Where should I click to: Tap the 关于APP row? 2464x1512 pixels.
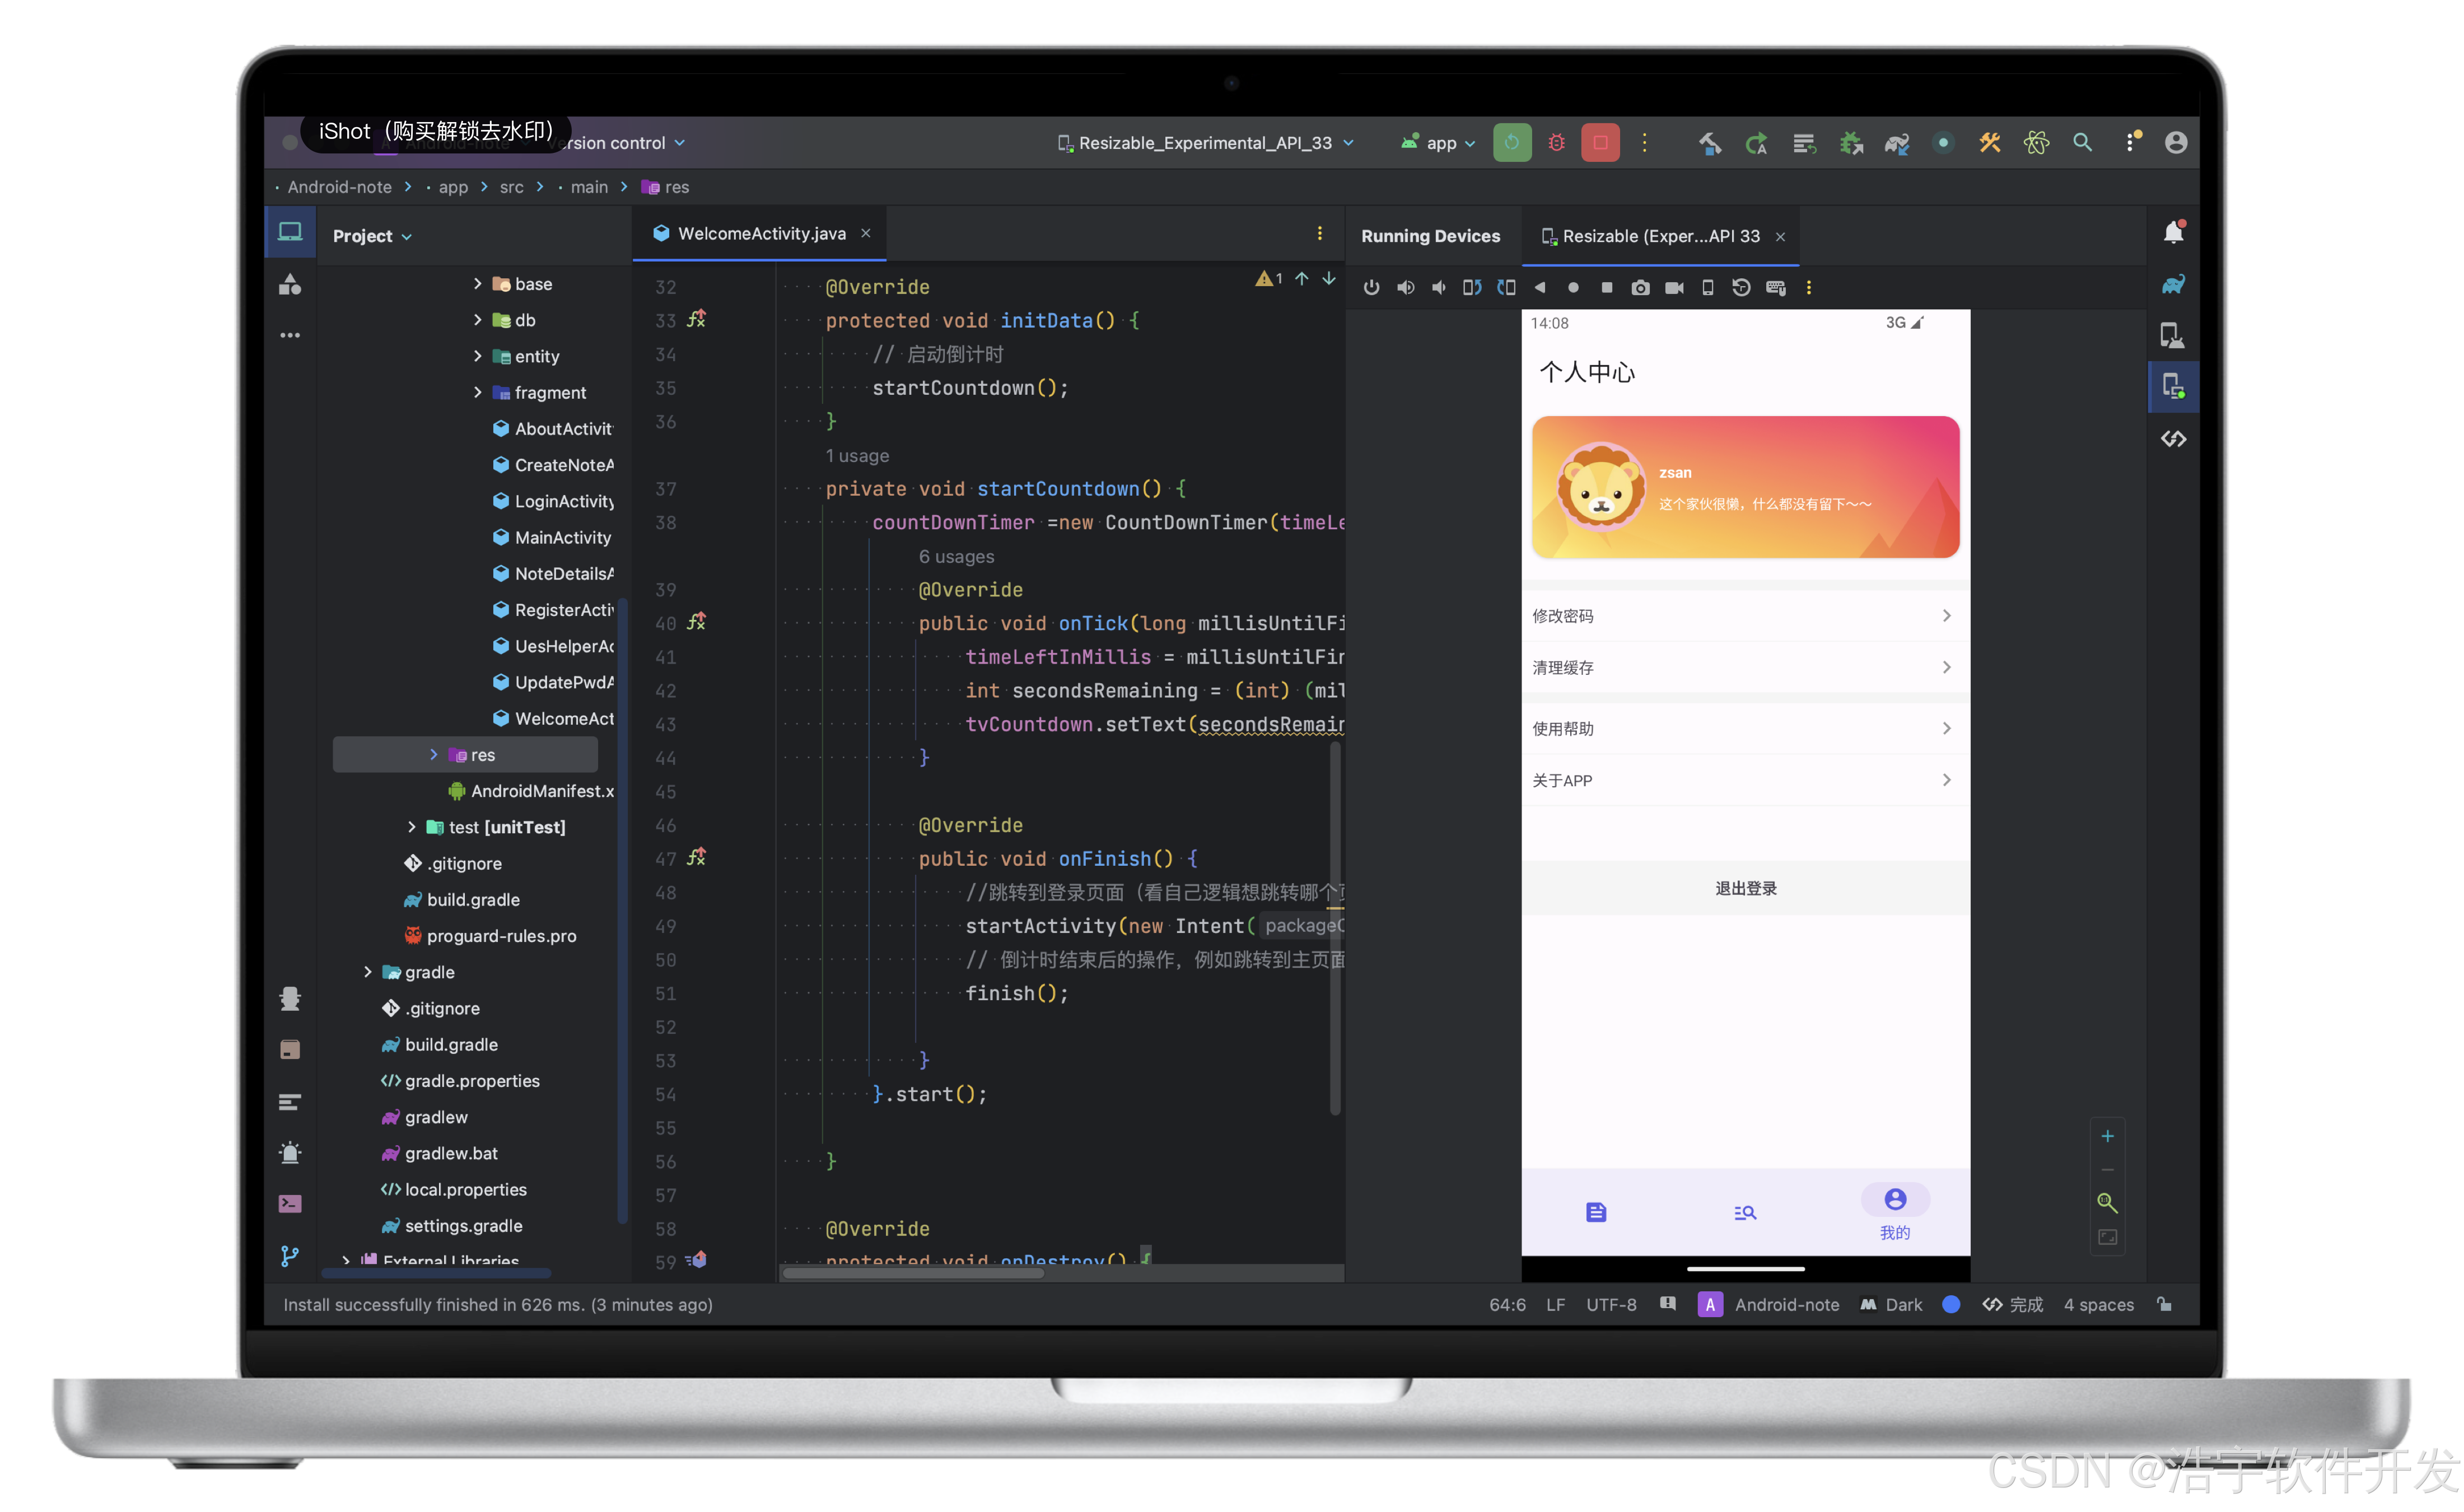pyautogui.click(x=1746, y=780)
